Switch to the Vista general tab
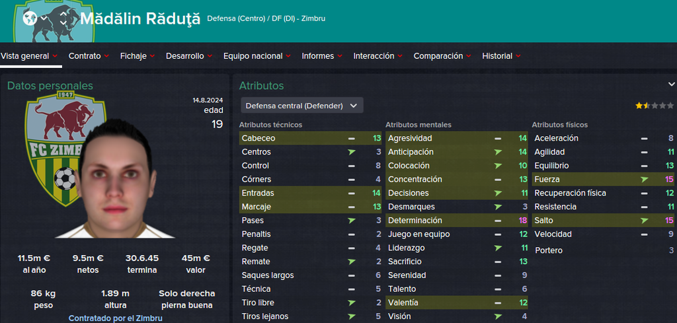Viewport: 677px width, 323px height. coord(29,56)
